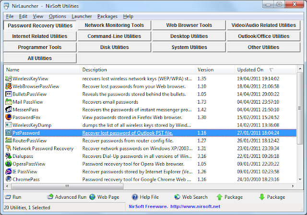Click the Help File question icon

pyautogui.click(x=135, y=197)
